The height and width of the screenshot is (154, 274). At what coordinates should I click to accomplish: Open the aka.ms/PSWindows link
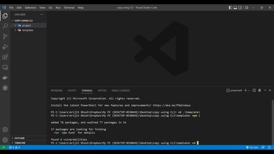[172, 105]
